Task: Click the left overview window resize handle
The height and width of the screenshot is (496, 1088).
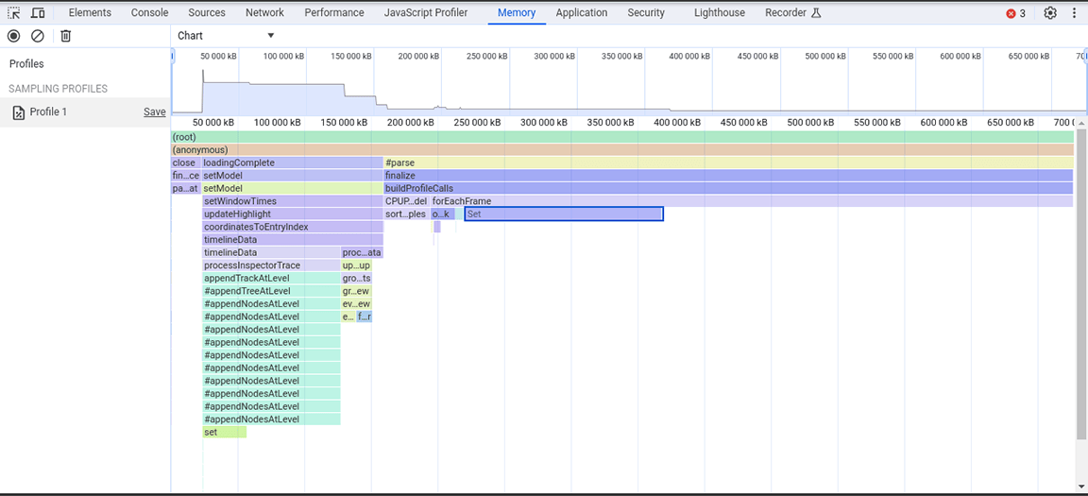Action: [x=173, y=57]
